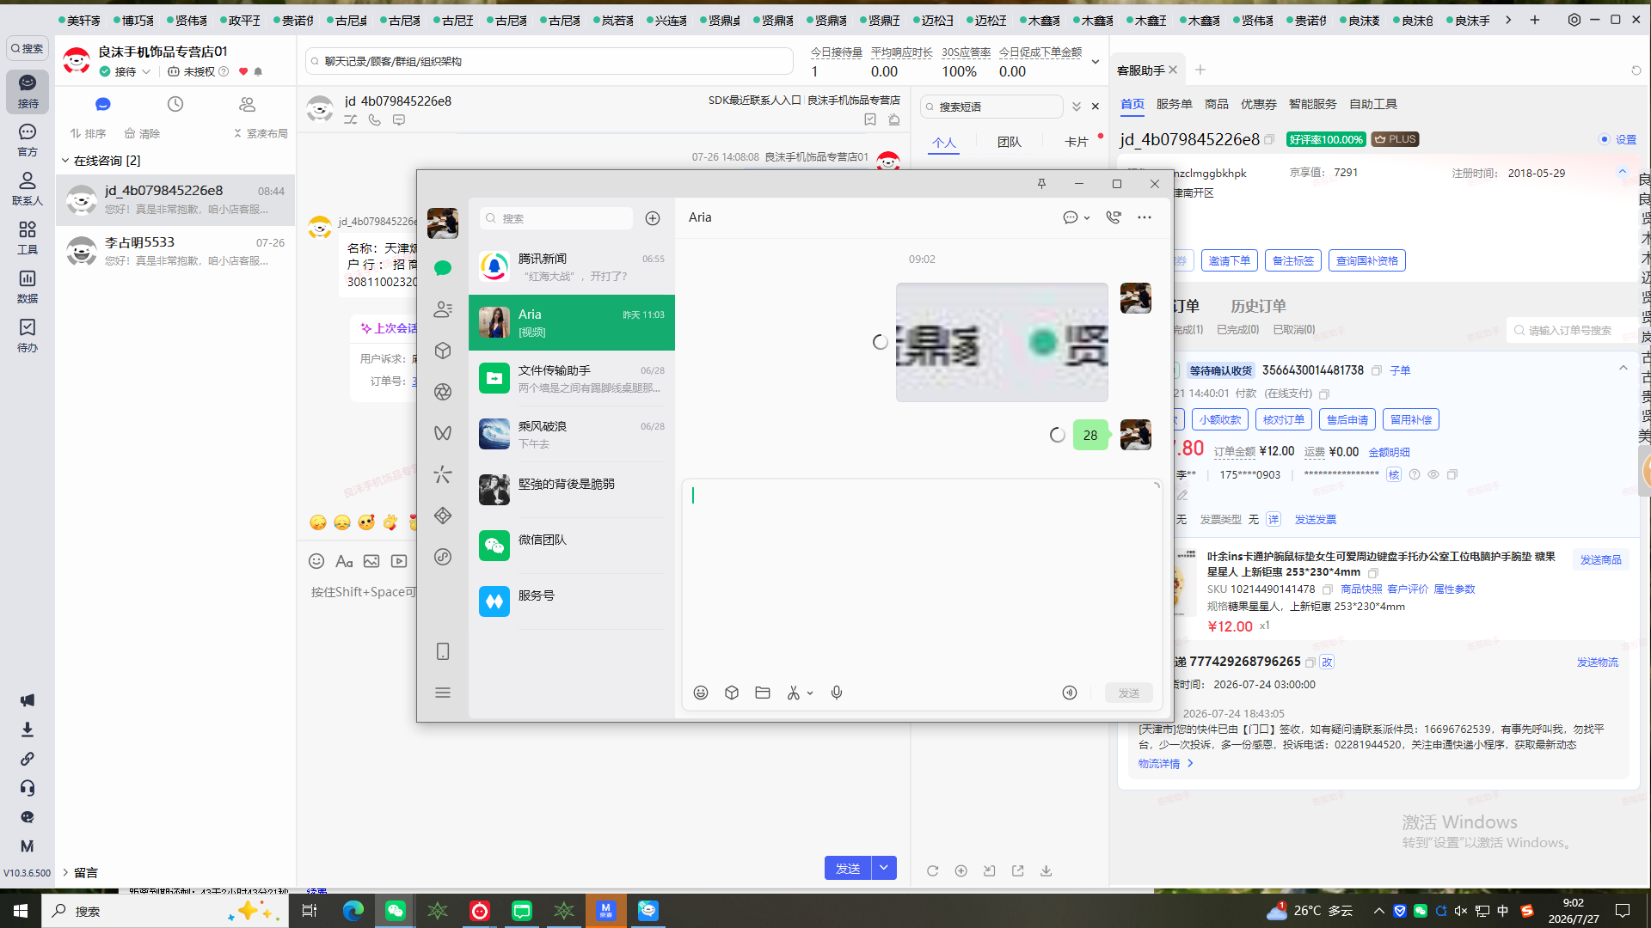The height and width of the screenshot is (928, 1651).
Task: Click 备注标签 button
Action: (x=1293, y=260)
